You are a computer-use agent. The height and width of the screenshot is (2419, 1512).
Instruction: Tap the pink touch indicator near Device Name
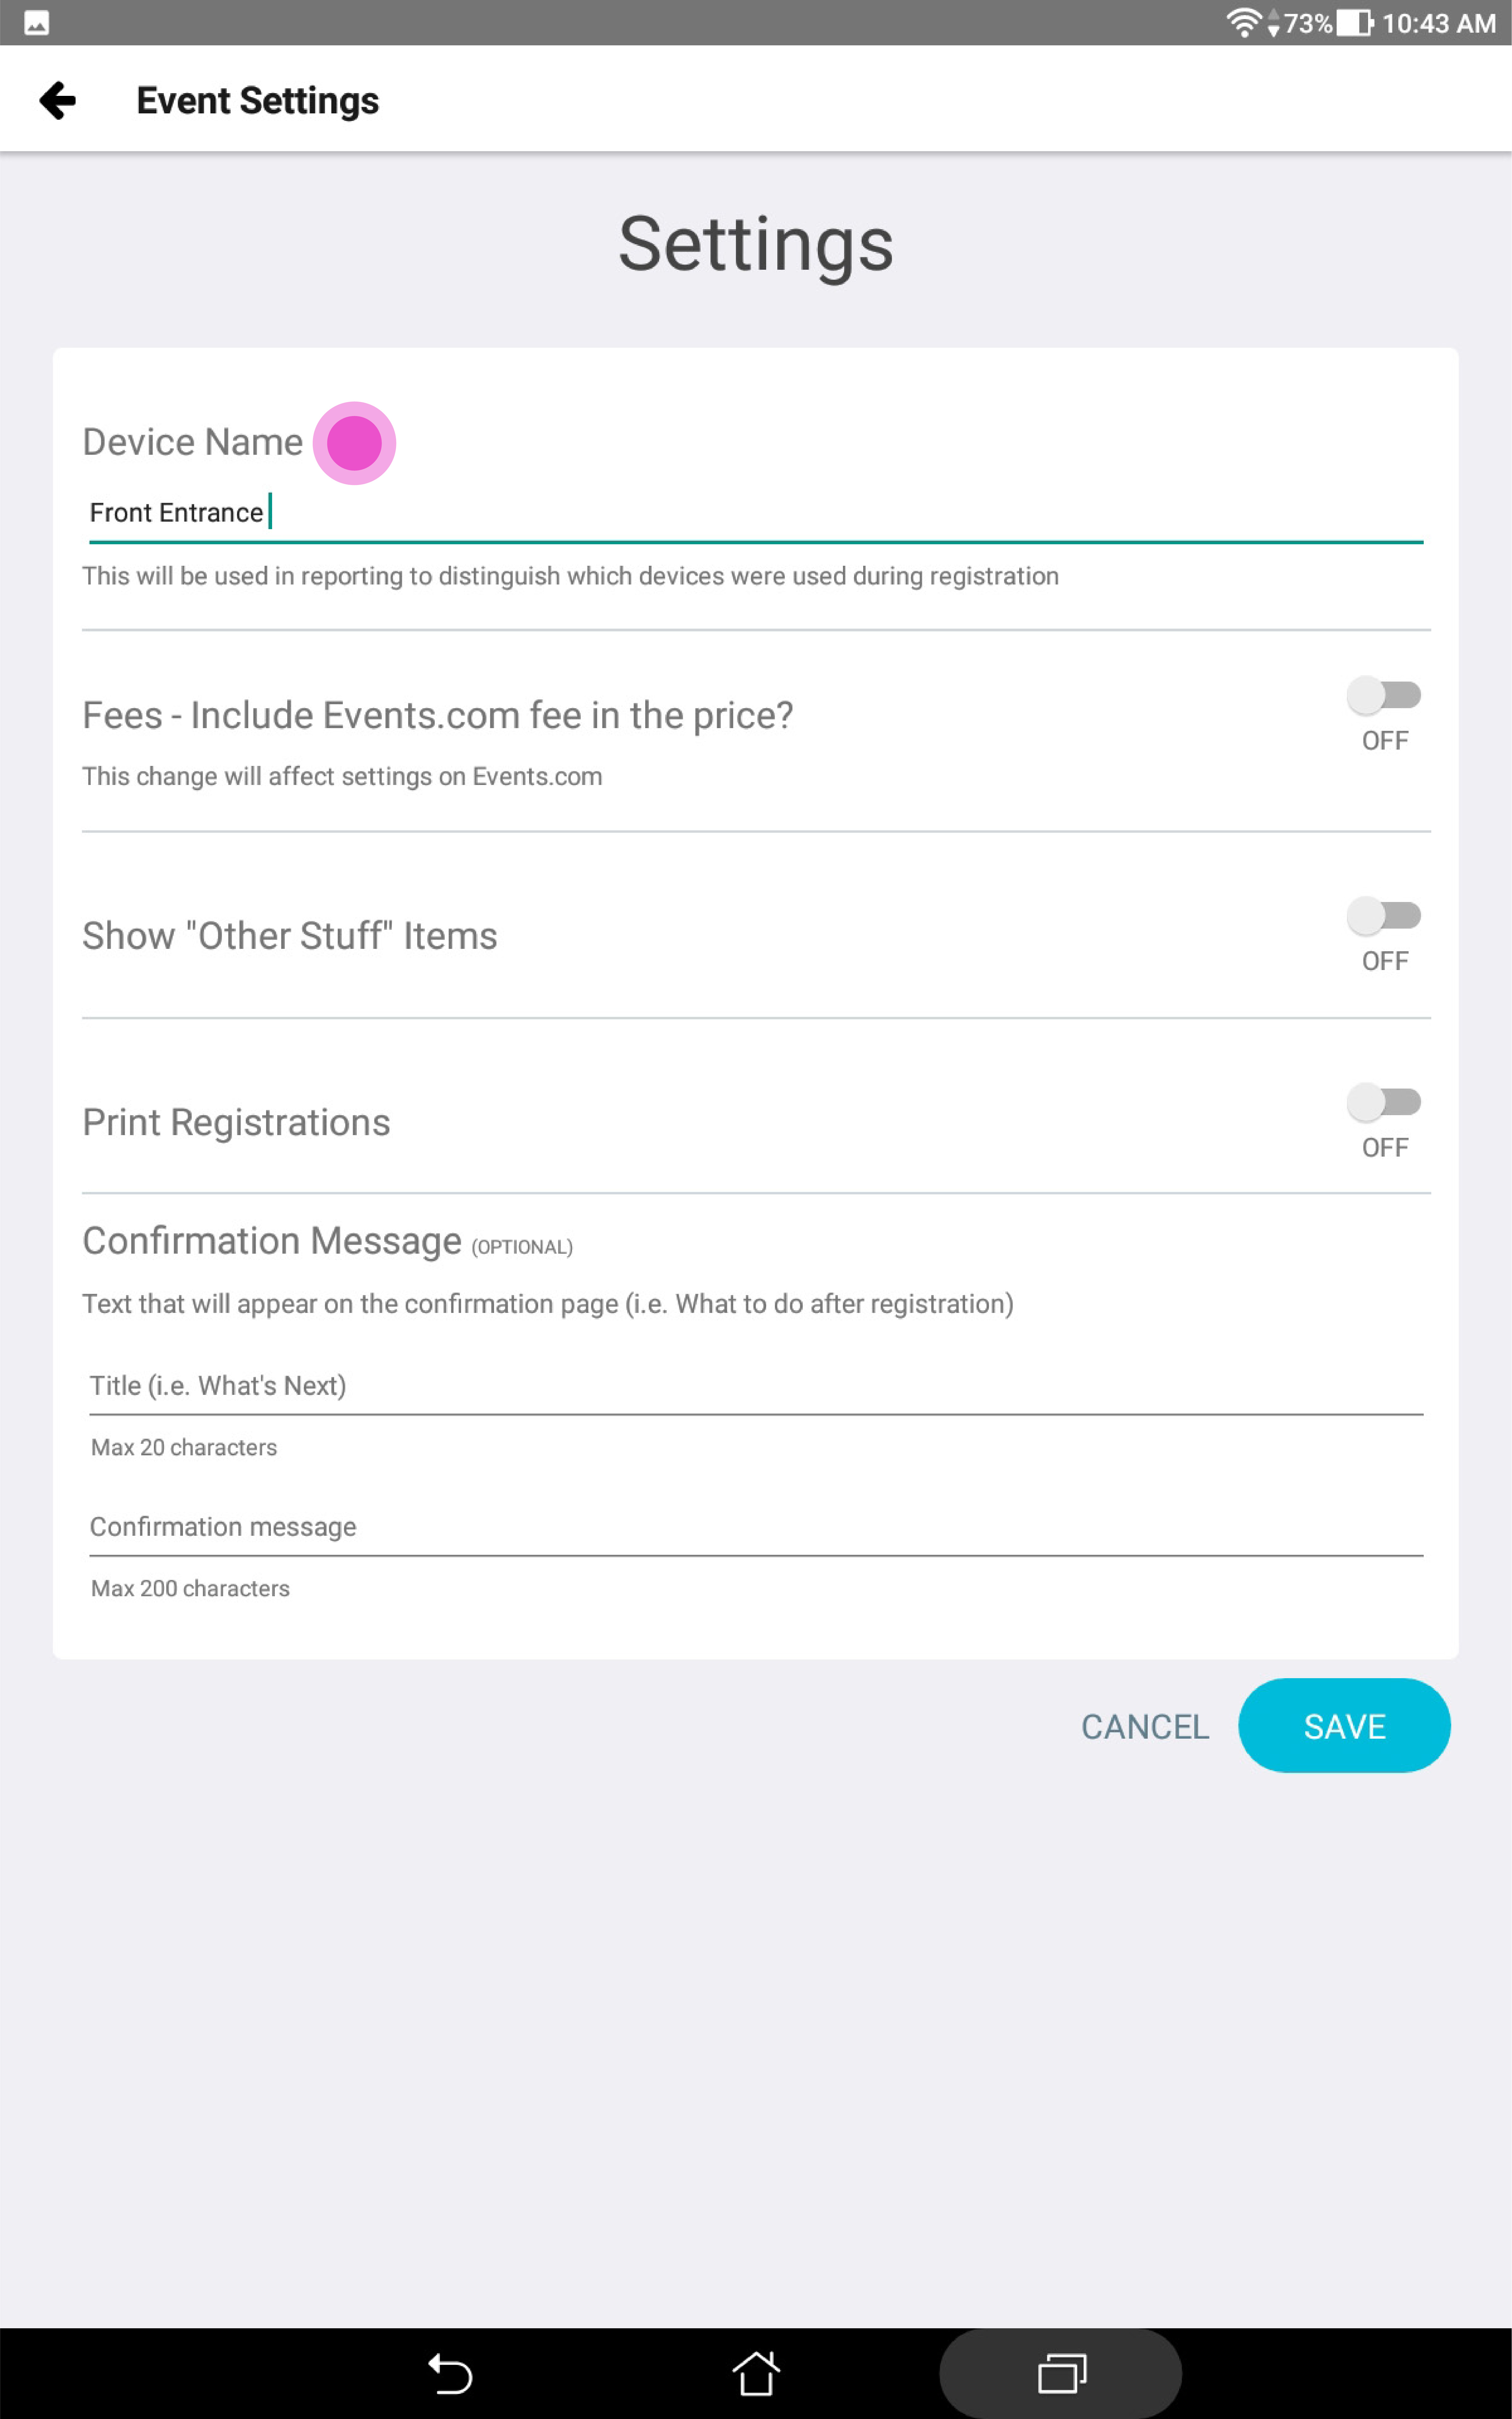click(x=354, y=443)
